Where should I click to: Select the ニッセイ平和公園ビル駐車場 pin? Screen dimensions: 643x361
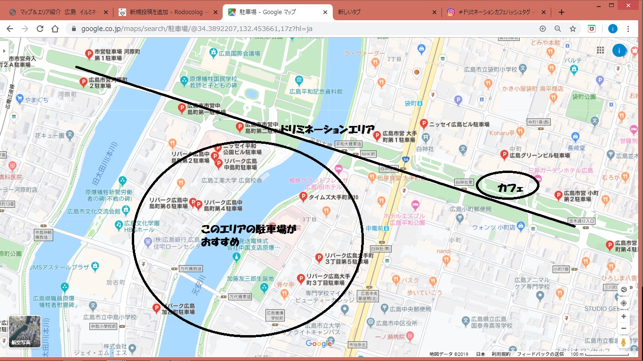[x=218, y=148]
